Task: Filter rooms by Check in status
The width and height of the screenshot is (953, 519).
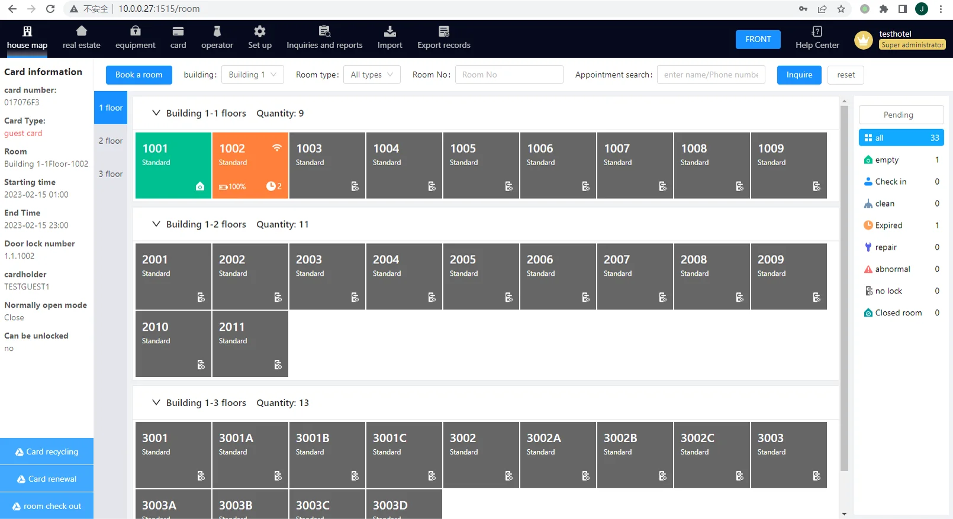Action: click(x=901, y=182)
